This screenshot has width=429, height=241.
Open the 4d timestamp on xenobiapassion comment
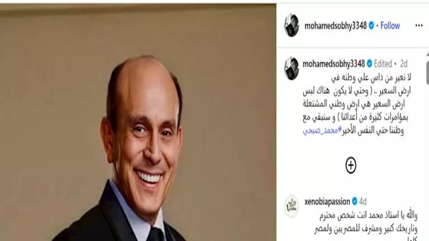(363, 201)
